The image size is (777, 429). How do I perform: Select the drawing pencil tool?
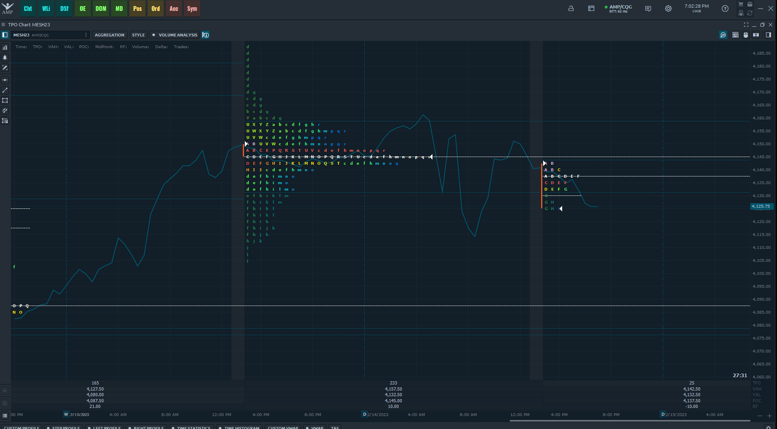(x=5, y=68)
